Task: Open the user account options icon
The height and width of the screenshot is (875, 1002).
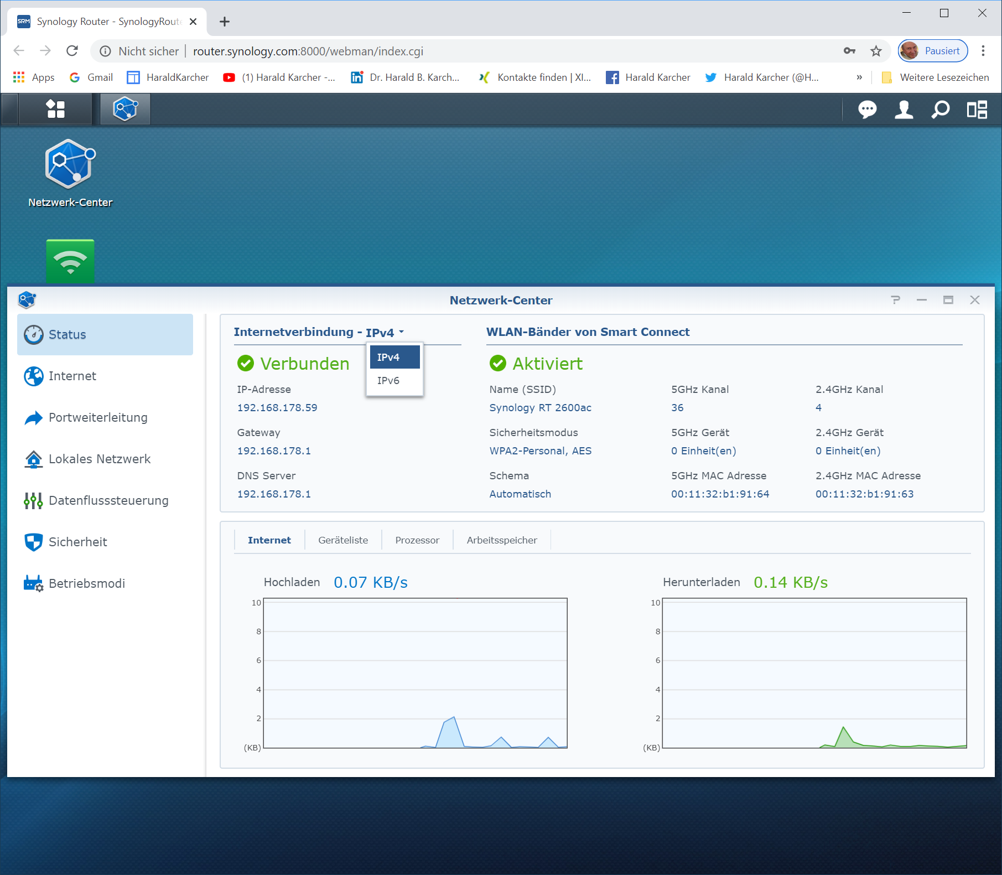Action: coord(904,110)
